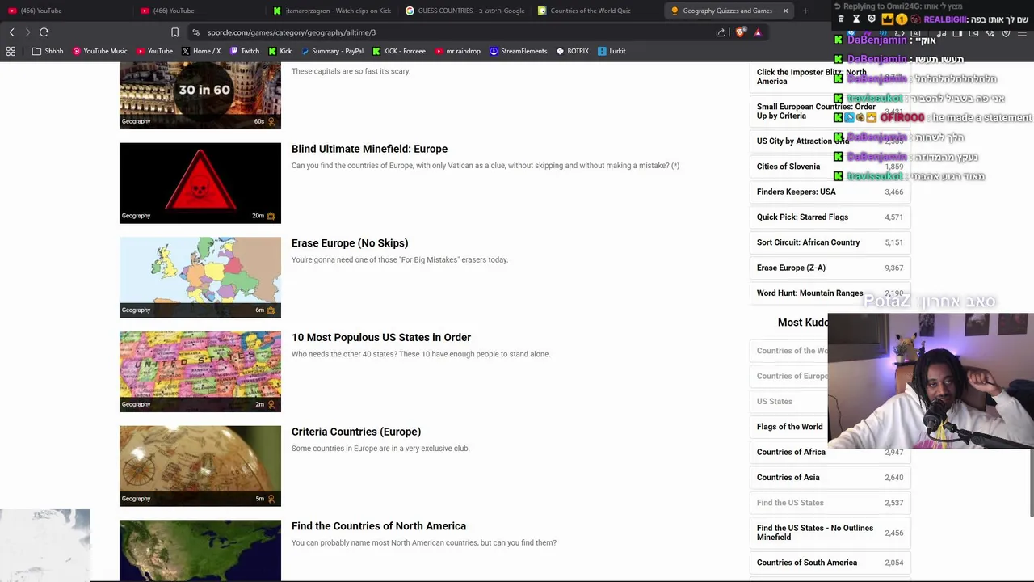Click the red skull minefield thumbnail
Screen dimensions: 1034x582
200,183
